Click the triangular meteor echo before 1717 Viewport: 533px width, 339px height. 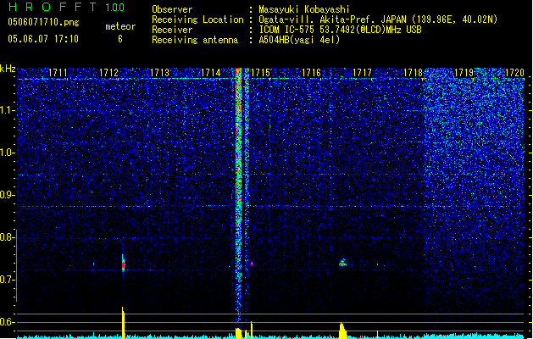(343, 262)
